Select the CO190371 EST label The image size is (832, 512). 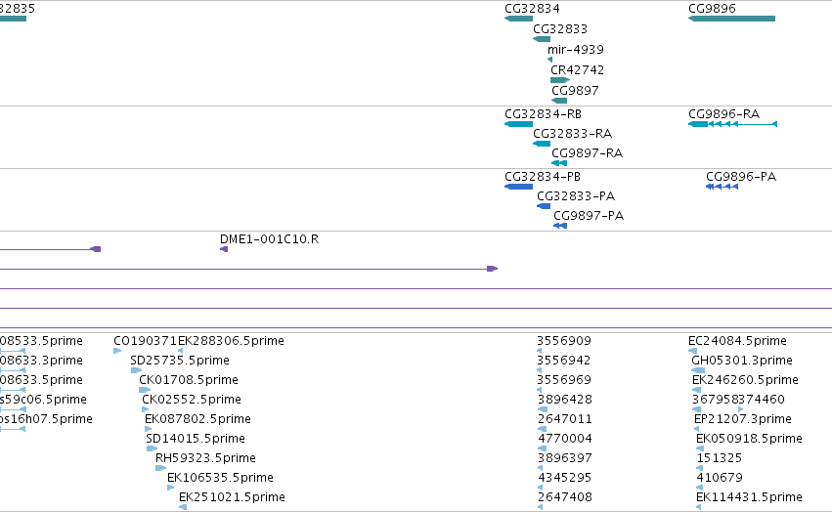pyautogui.click(x=146, y=341)
